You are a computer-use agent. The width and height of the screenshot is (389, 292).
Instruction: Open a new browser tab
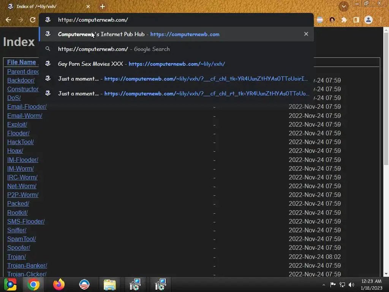click(x=103, y=6)
